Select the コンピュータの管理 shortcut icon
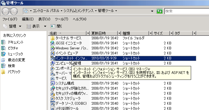This screenshot has height=110, width=209. (x=52, y=63)
